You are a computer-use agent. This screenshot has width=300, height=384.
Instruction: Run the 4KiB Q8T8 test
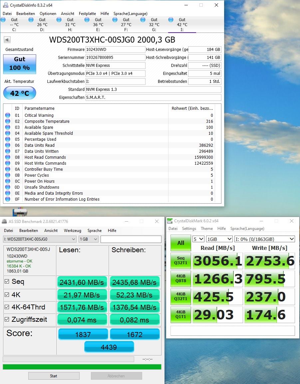[x=181, y=279]
